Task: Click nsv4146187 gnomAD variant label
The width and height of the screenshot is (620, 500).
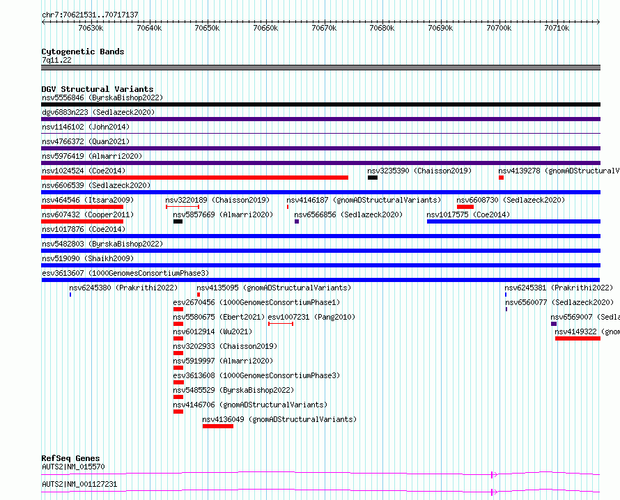Action: coord(364,200)
